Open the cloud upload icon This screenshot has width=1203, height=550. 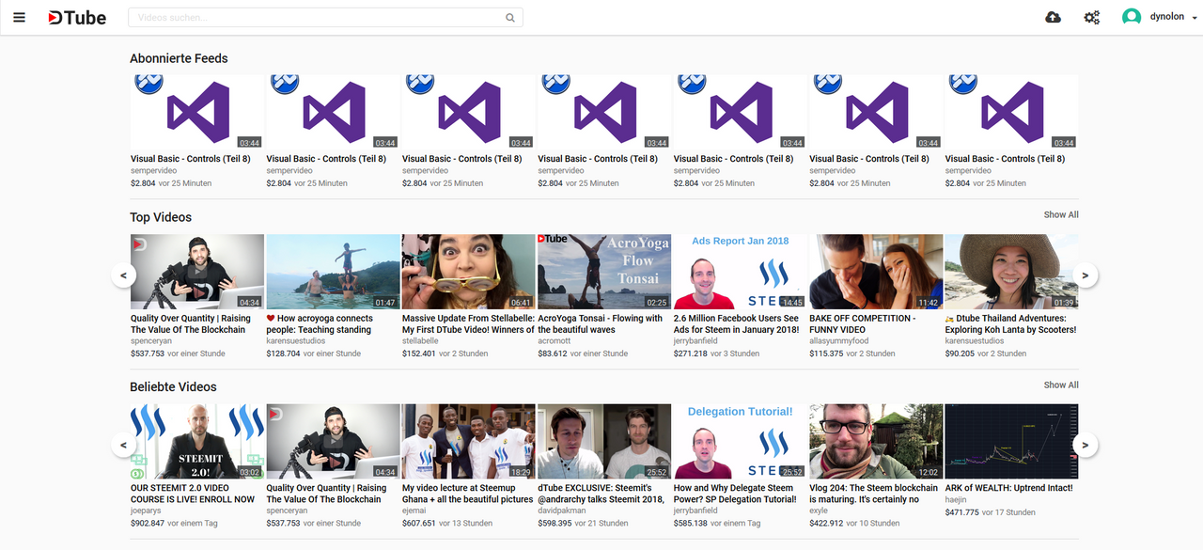pos(1053,18)
